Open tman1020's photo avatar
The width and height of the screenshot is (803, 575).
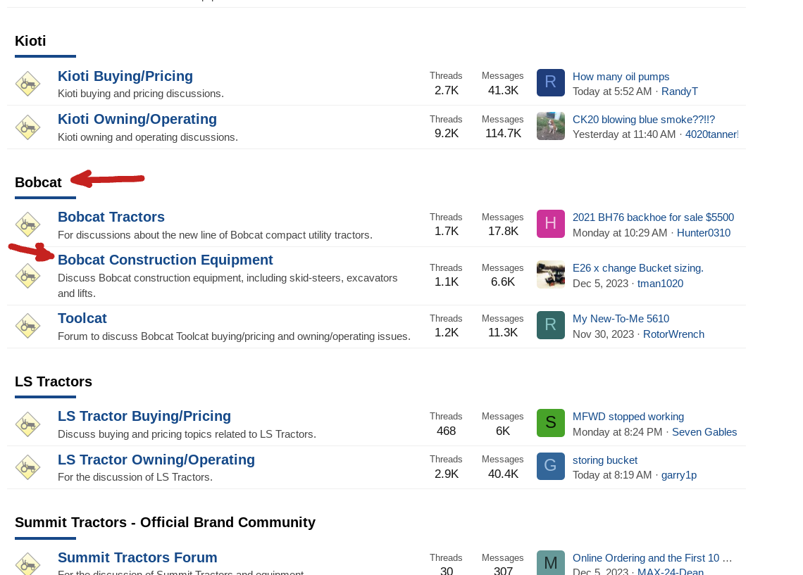tap(551, 274)
